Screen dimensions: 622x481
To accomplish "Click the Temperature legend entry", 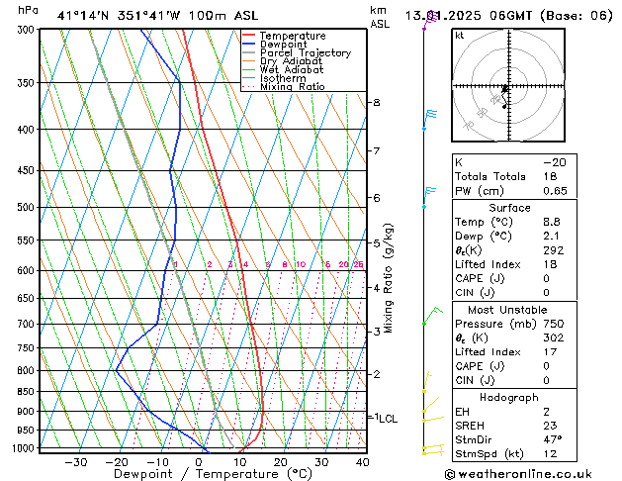I will pos(293,36).
